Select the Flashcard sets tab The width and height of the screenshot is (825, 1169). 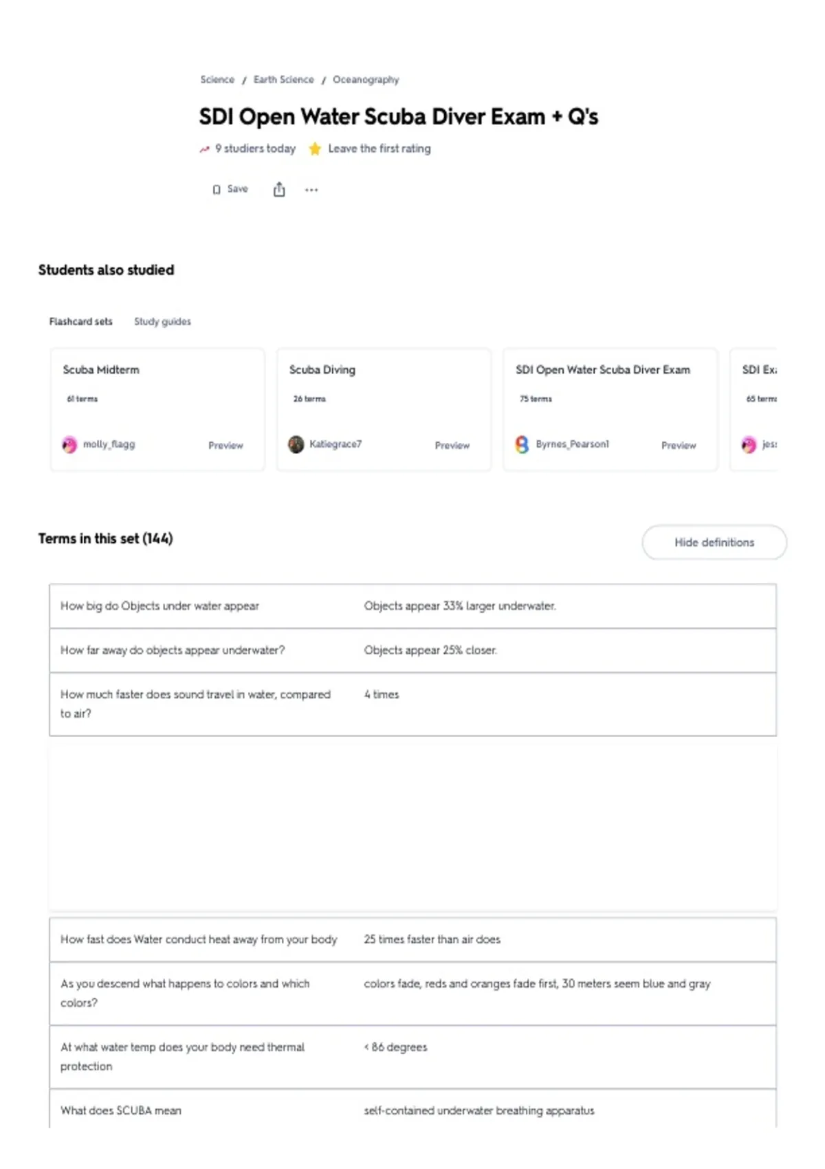(80, 321)
